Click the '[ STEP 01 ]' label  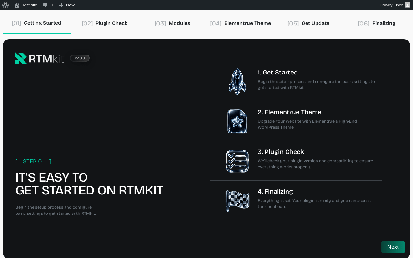(33, 162)
